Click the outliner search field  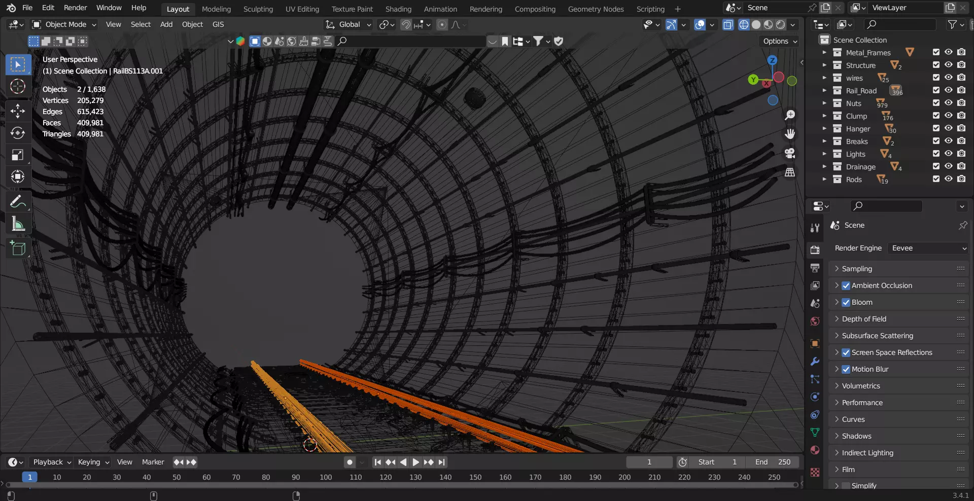point(900,24)
